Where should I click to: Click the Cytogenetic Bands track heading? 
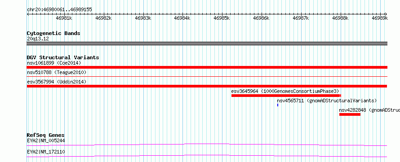pos(53,33)
